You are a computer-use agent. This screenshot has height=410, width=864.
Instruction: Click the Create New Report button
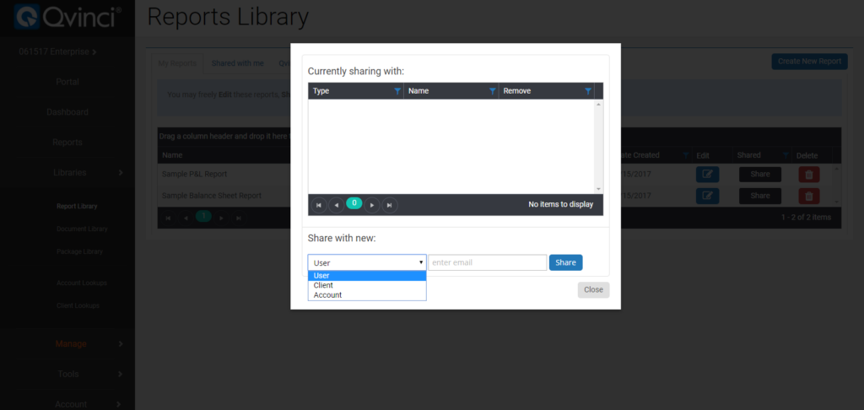pos(809,62)
